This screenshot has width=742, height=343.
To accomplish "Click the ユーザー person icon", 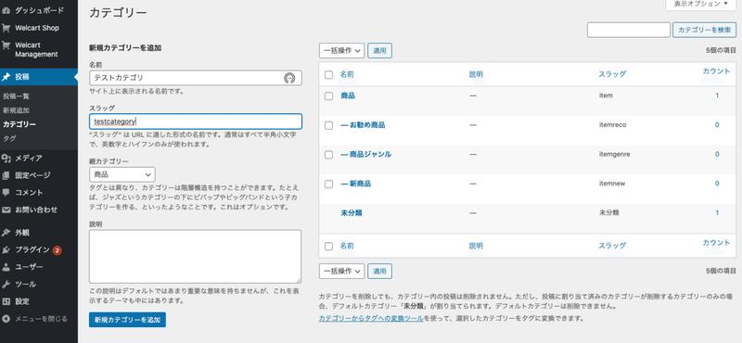I will coord(6,267).
